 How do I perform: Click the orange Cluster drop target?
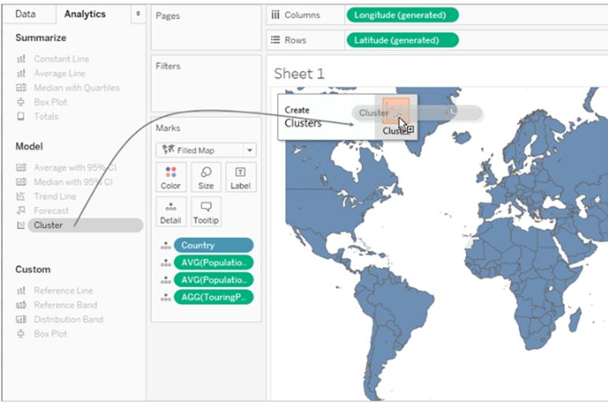click(x=396, y=111)
